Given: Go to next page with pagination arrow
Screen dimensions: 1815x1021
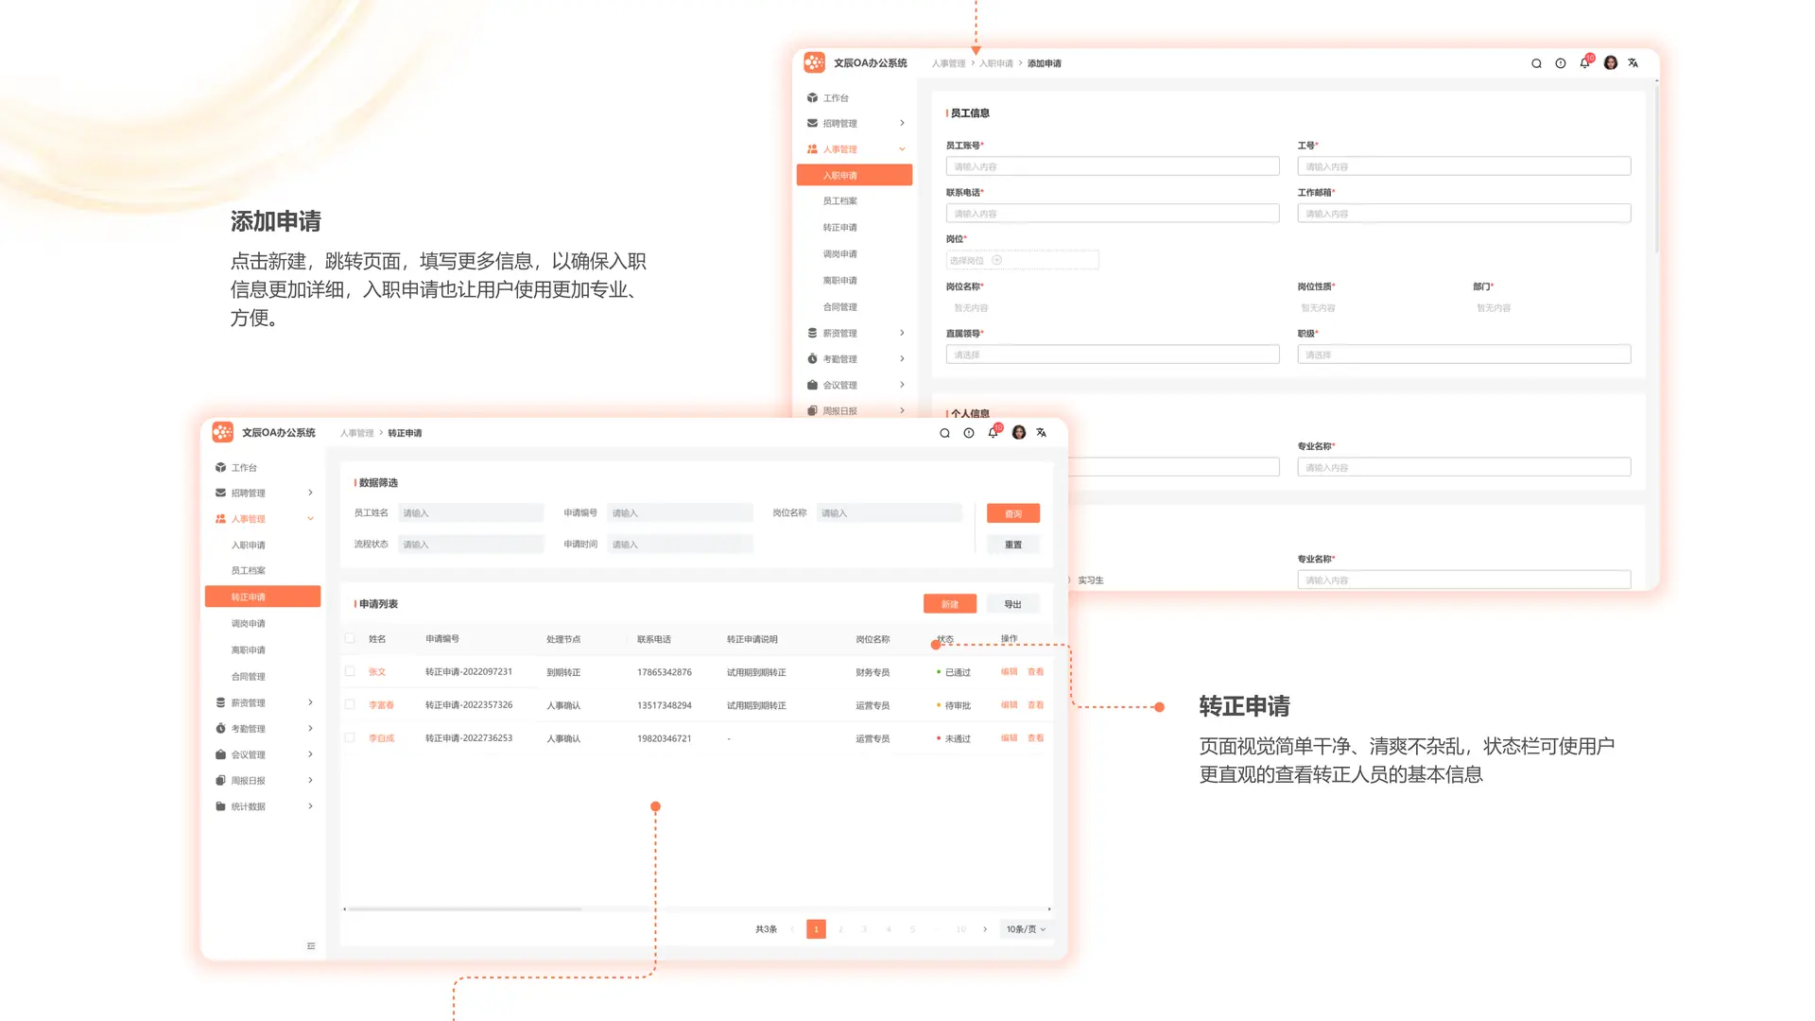Looking at the screenshot, I should 985,929.
